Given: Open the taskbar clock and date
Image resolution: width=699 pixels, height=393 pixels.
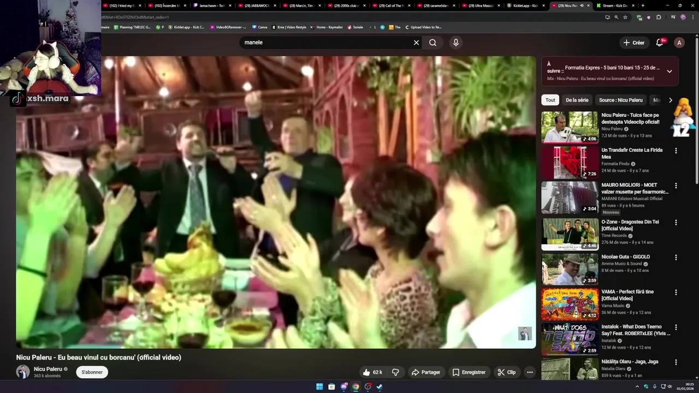Looking at the screenshot, I should [685, 386].
